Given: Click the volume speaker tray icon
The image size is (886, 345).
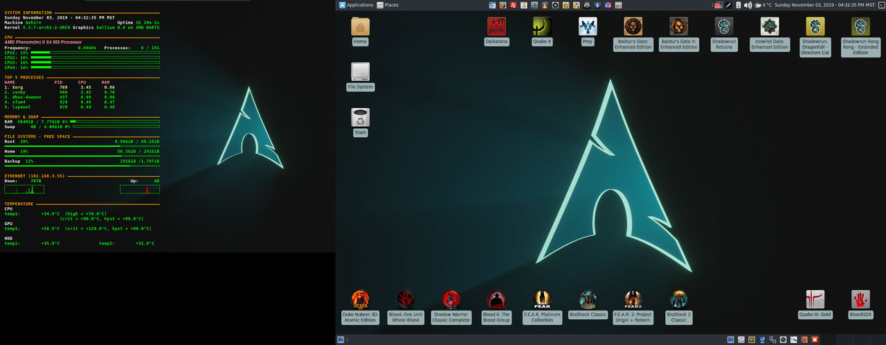Looking at the screenshot, I should 748,5.
